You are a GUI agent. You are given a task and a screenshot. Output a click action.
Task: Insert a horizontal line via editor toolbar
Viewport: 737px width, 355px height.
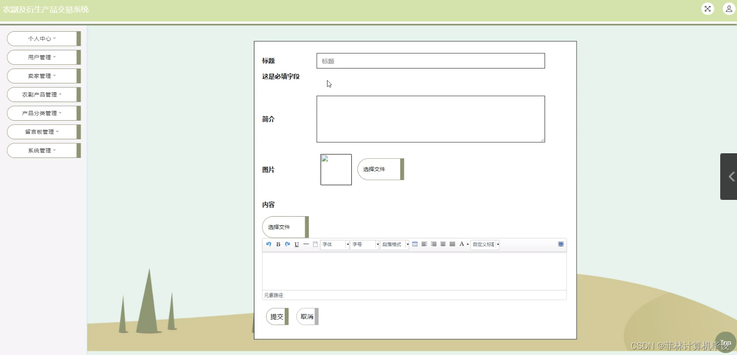point(306,244)
